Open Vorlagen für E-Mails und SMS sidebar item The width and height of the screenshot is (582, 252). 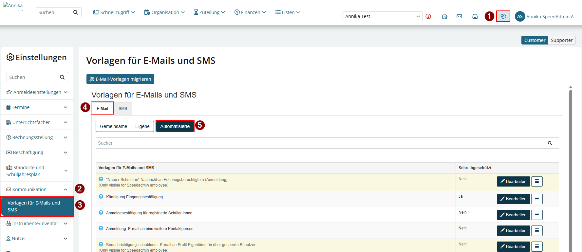click(37, 207)
